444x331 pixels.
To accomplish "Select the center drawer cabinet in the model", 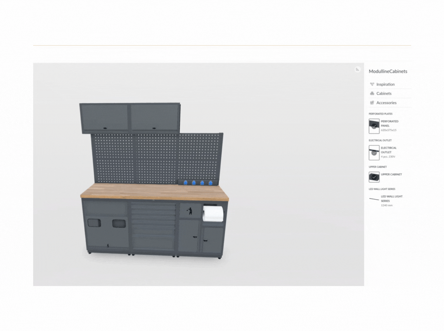I will coord(153,228).
